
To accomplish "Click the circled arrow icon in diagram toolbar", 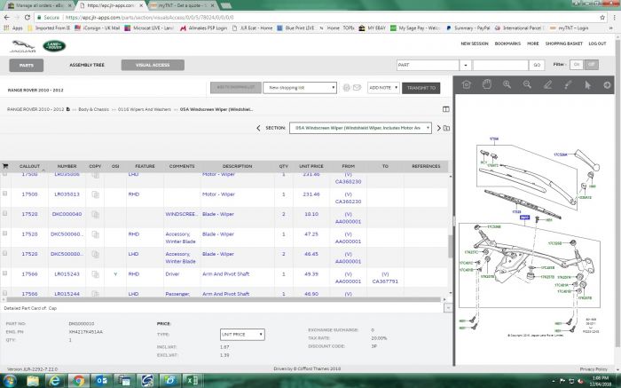I will point(607,85).
